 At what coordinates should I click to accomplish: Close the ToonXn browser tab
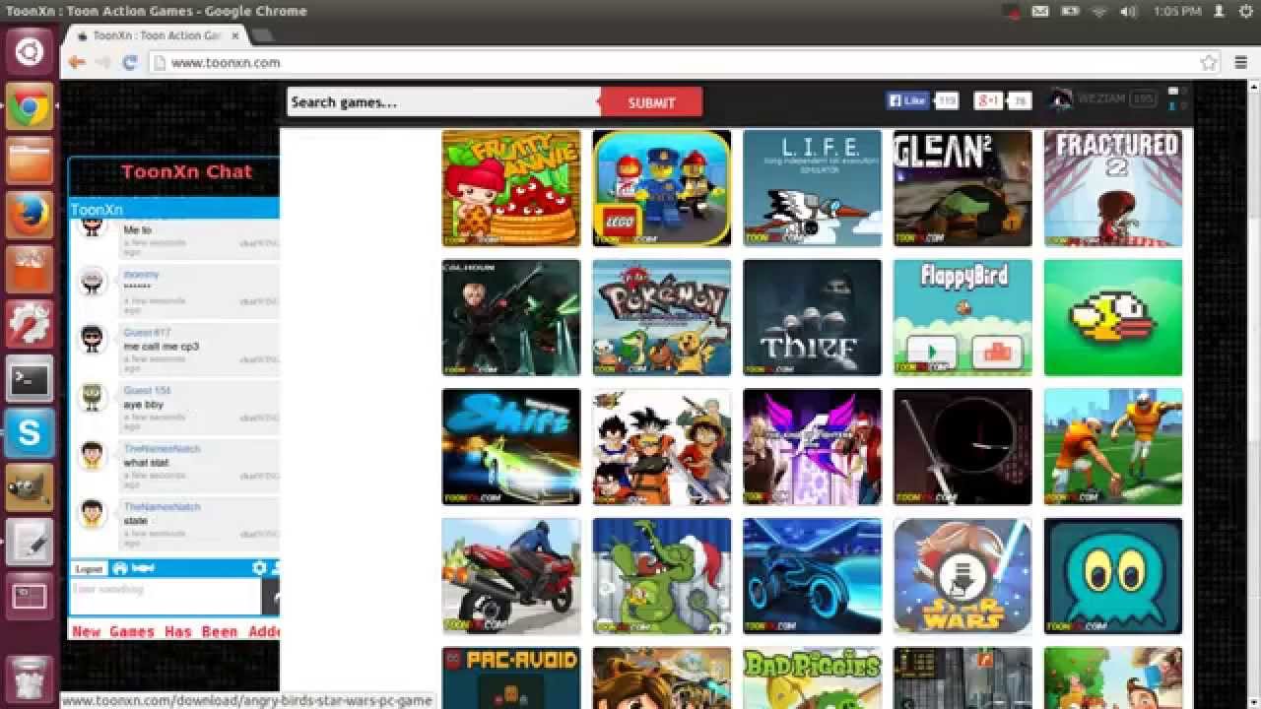(235, 35)
